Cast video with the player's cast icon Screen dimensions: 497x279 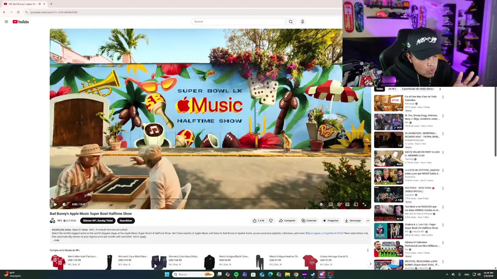356,204
